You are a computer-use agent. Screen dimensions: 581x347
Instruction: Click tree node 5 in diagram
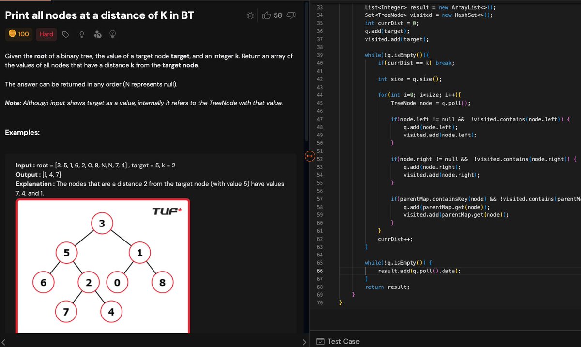(x=67, y=253)
